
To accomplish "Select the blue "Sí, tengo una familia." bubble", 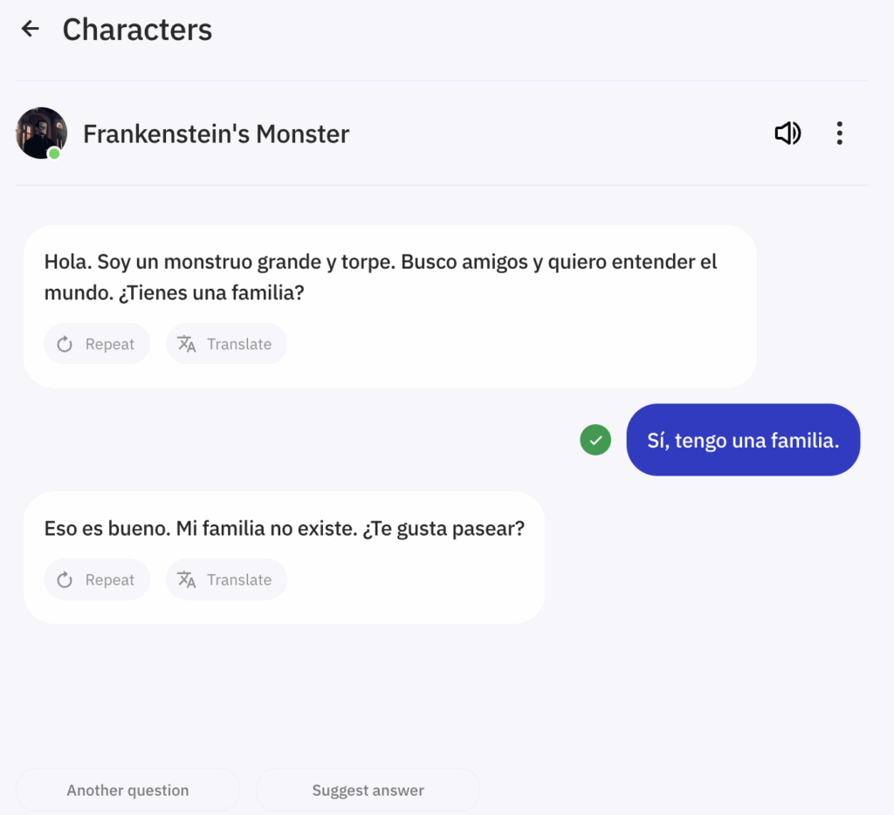I will pos(743,441).
